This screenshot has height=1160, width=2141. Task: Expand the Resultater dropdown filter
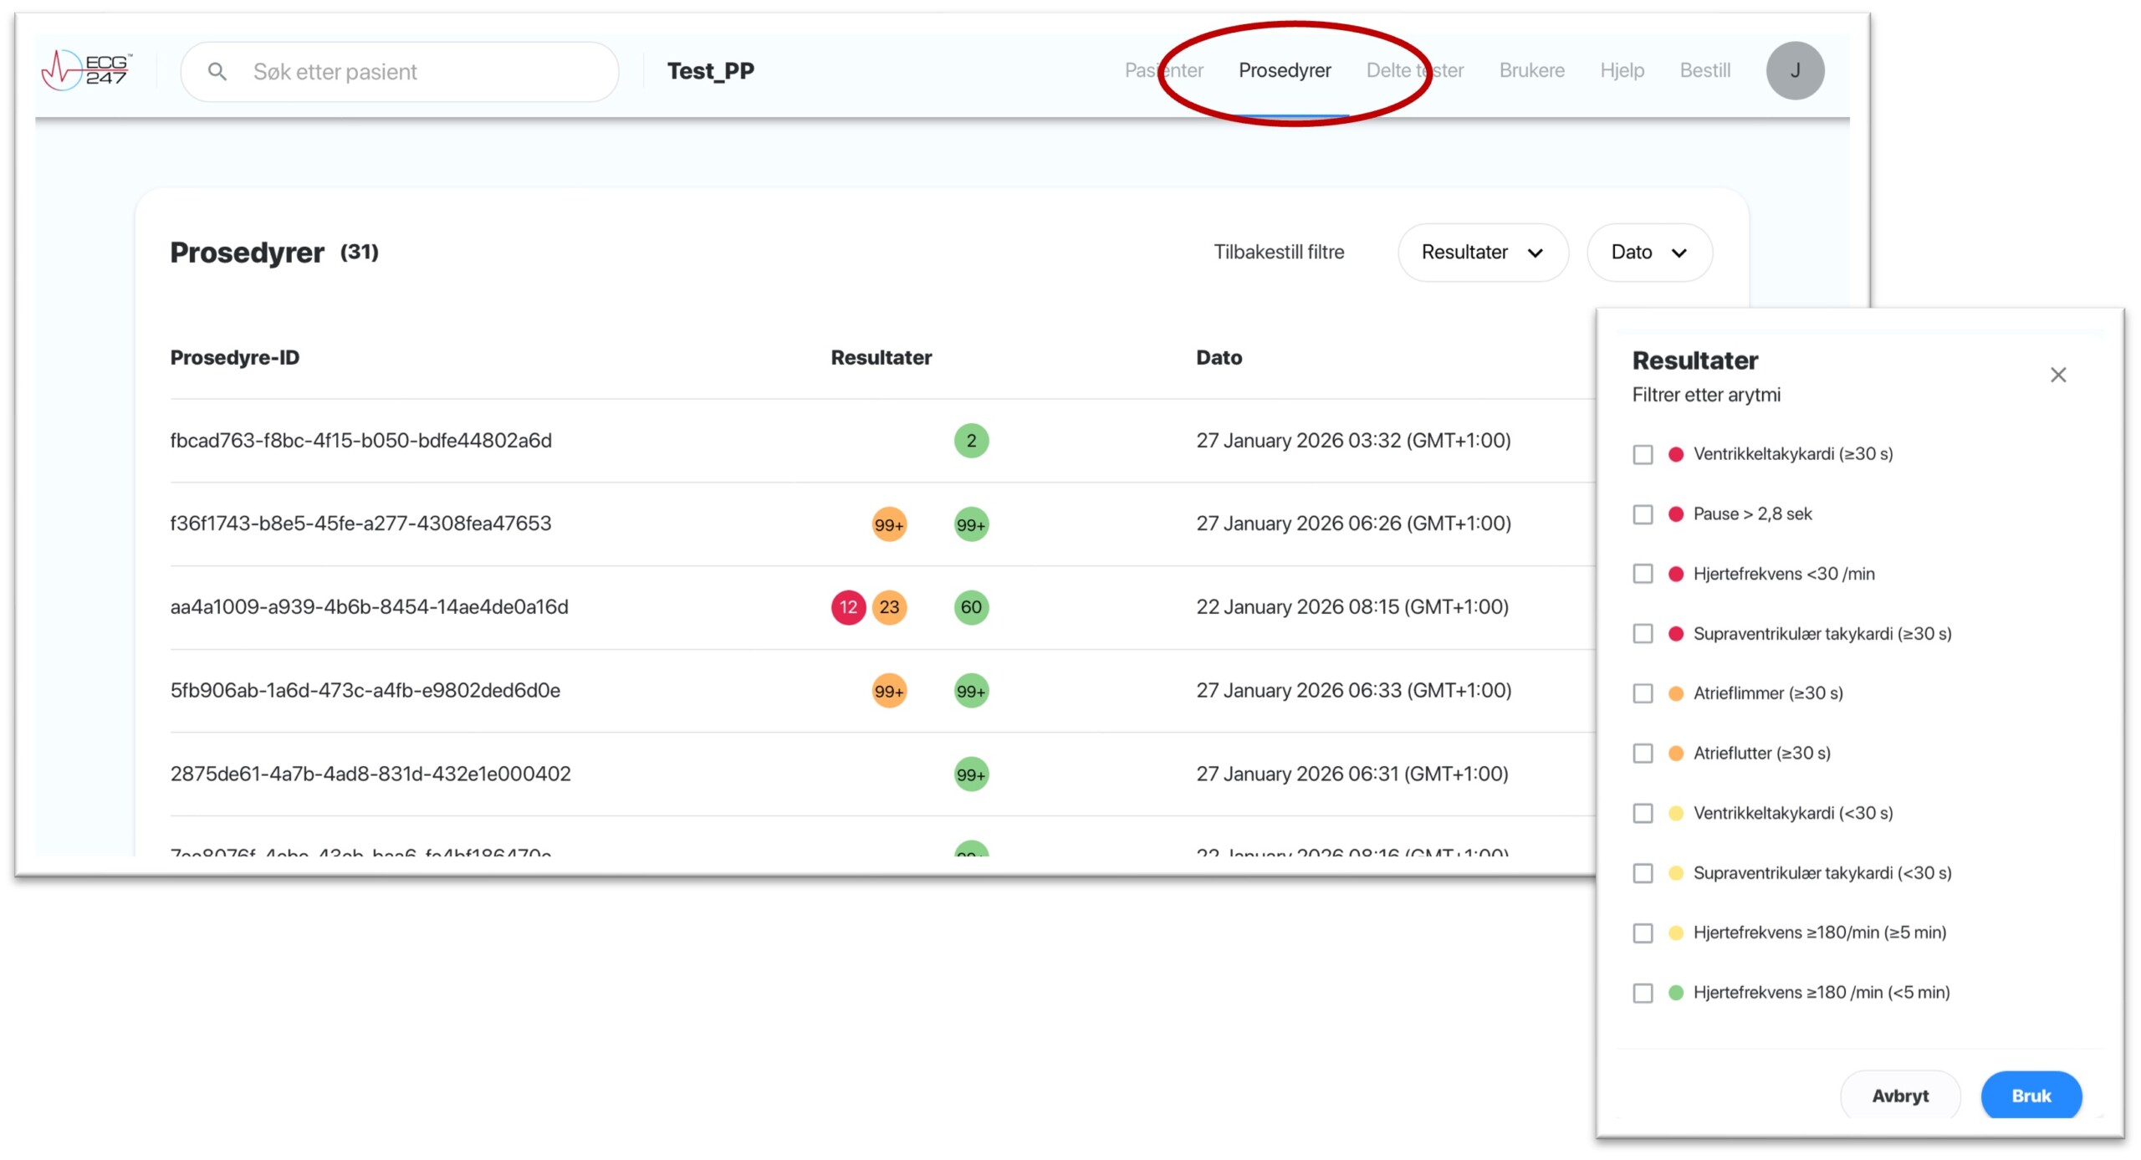tap(1482, 253)
